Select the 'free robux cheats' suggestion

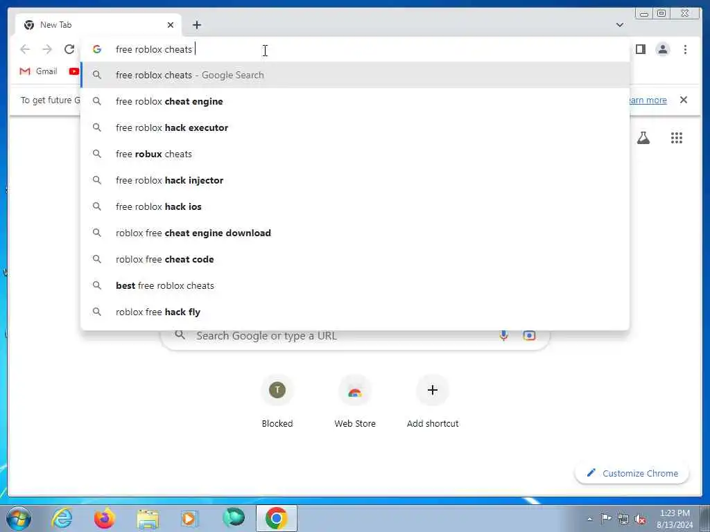coord(355,154)
